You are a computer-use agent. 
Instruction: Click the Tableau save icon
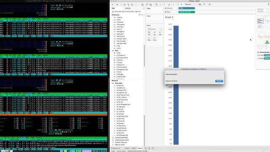(125, 5)
